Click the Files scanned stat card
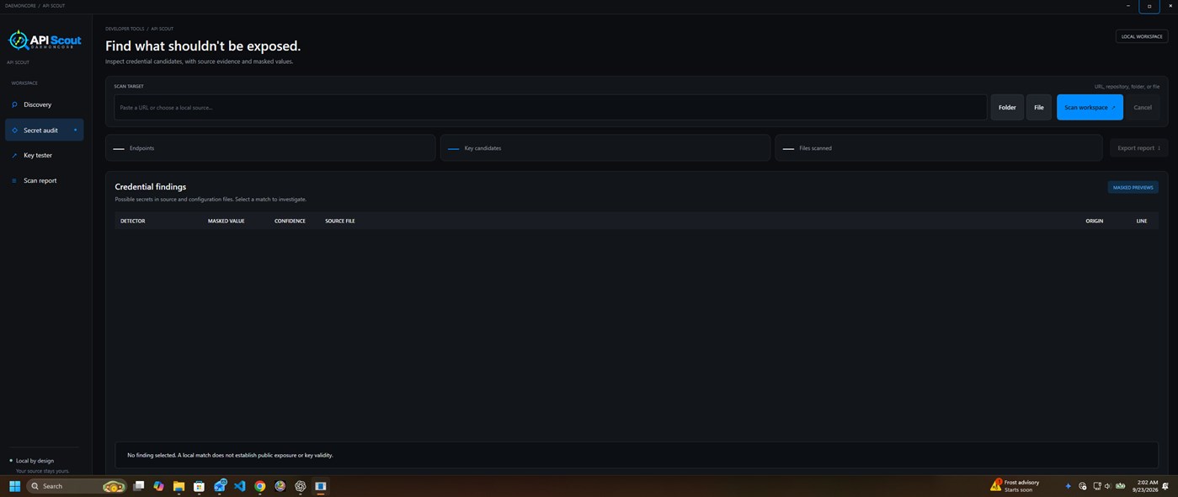The height and width of the screenshot is (497, 1178). coord(938,148)
